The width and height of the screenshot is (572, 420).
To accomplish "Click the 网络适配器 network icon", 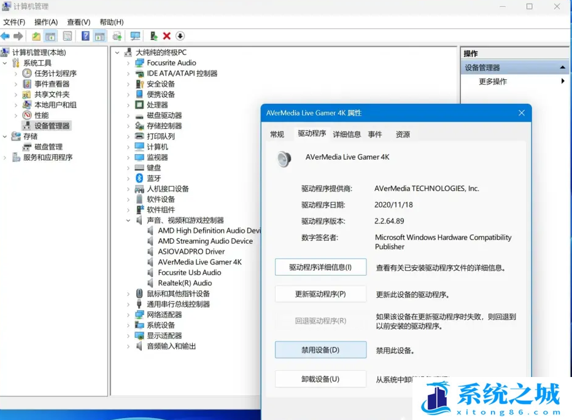I will (x=139, y=314).
